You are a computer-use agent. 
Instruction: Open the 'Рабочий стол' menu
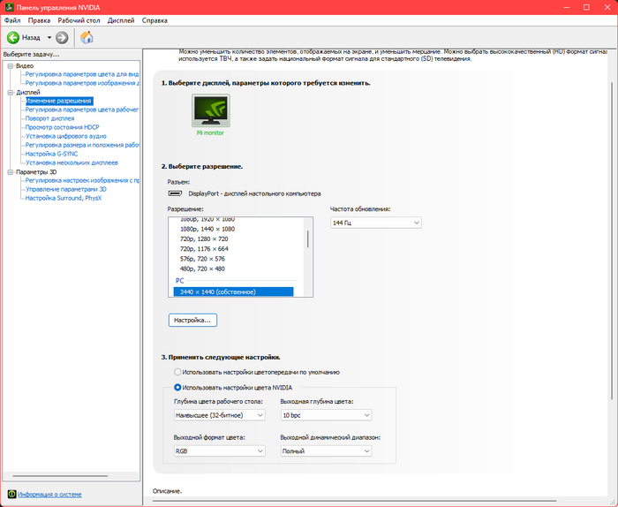(79, 19)
